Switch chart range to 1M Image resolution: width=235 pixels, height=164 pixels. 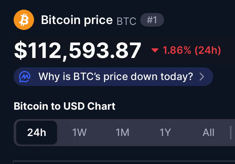point(123,132)
